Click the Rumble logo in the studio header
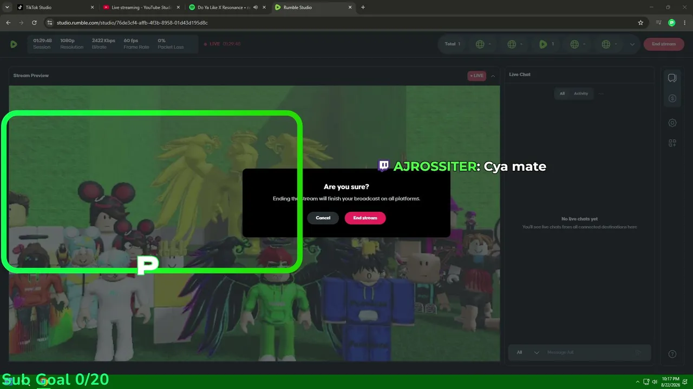693x389 pixels. (x=14, y=44)
